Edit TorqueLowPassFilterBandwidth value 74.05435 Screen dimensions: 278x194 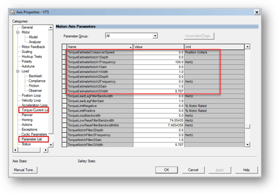(159, 120)
